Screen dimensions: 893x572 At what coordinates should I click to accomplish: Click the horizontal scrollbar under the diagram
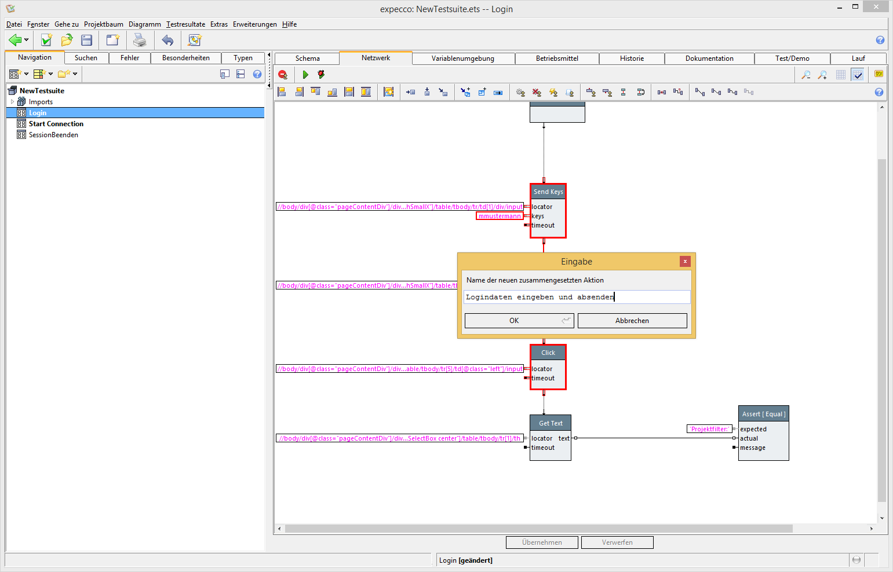(x=538, y=529)
